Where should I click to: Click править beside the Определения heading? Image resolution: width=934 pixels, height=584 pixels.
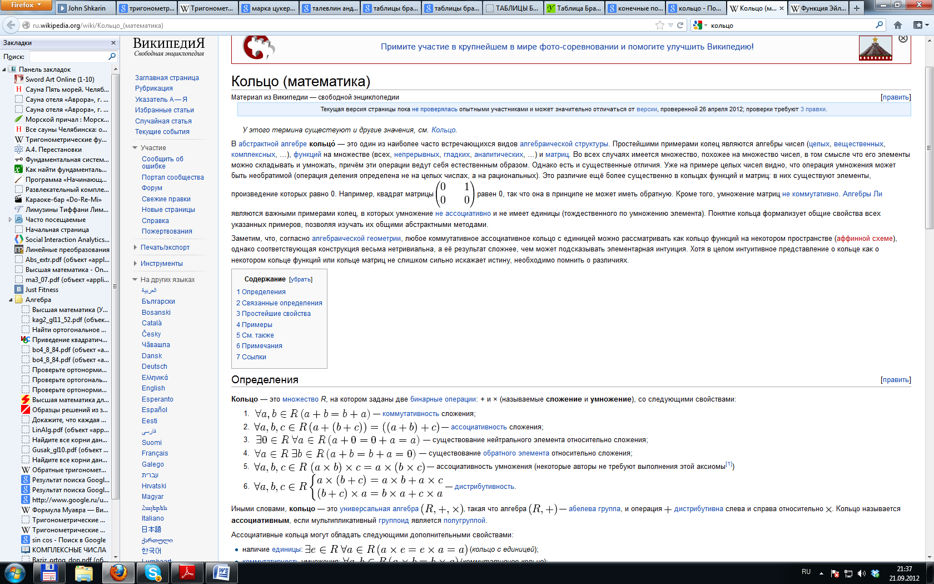click(x=896, y=380)
